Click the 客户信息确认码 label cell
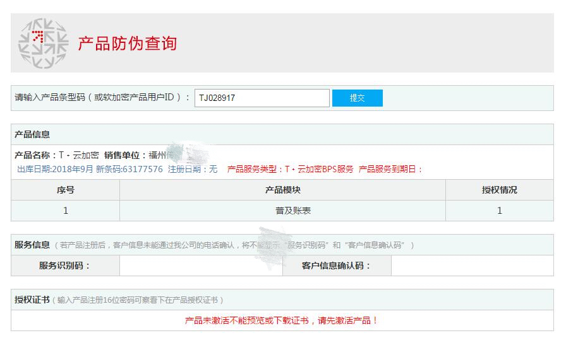The width and height of the screenshot is (566, 345). [337, 266]
